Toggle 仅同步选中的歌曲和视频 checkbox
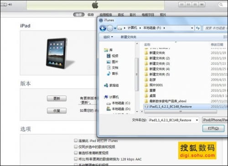The image size is (228, 166). [76, 146]
